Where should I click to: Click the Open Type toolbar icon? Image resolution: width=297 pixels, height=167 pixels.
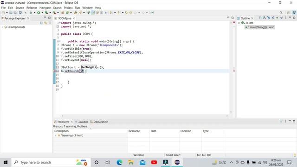(x=76, y=13)
